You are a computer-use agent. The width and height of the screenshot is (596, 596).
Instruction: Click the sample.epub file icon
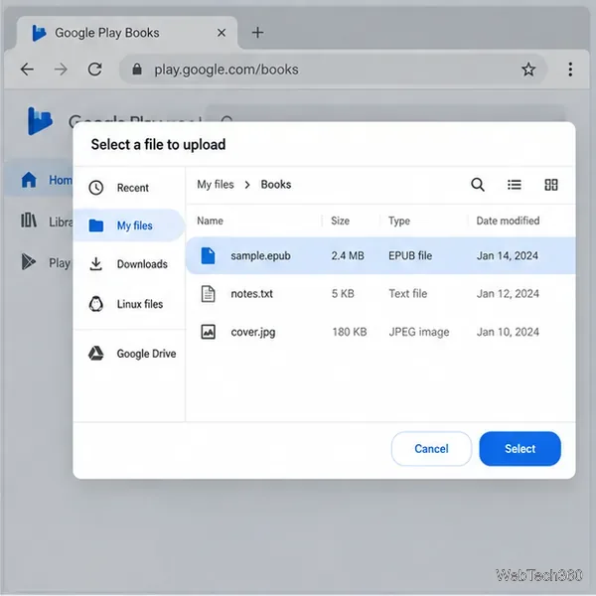coord(208,255)
